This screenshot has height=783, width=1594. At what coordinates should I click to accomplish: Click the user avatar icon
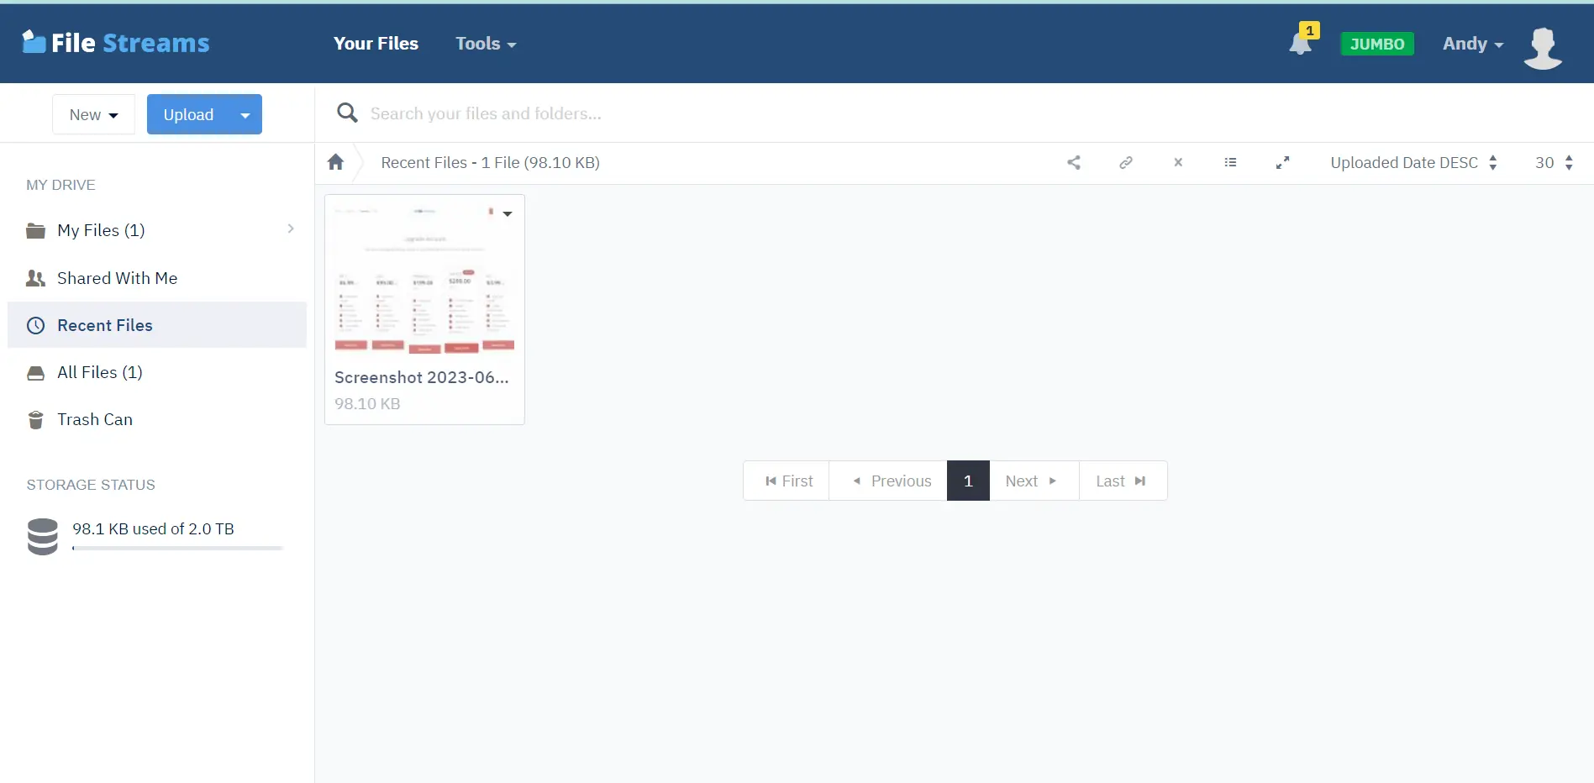pyautogui.click(x=1543, y=48)
